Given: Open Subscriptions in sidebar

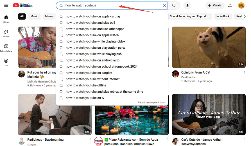Looking at the screenshot, I should click(x=6, y=48).
